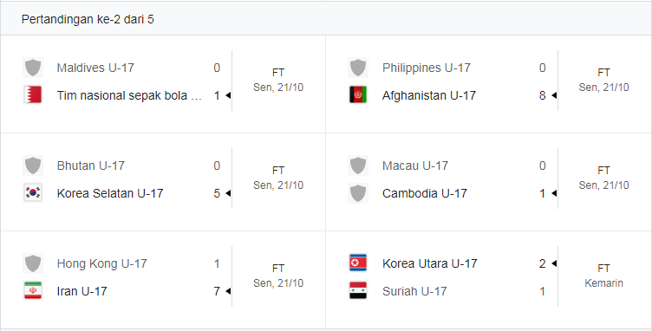The width and height of the screenshot is (652, 331).
Task: Select Korea Selatan U-17 team name
Action: [x=110, y=193]
